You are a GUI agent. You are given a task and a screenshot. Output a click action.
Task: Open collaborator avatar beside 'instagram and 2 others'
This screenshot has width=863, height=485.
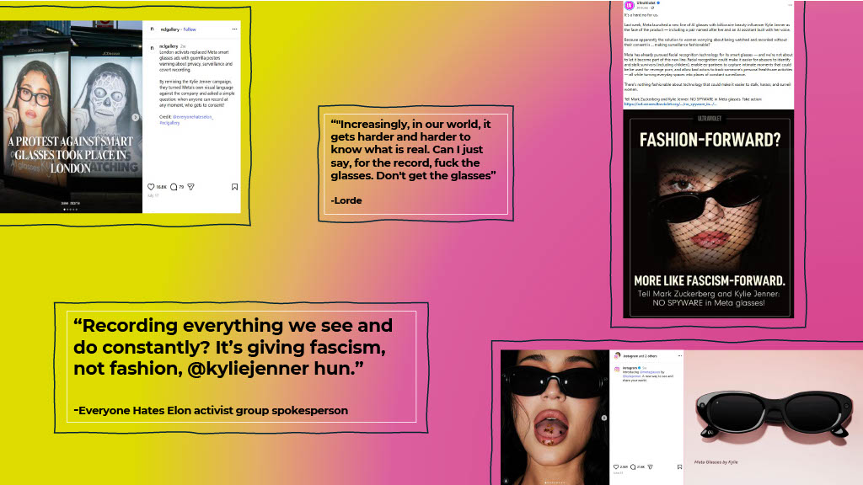617,356
